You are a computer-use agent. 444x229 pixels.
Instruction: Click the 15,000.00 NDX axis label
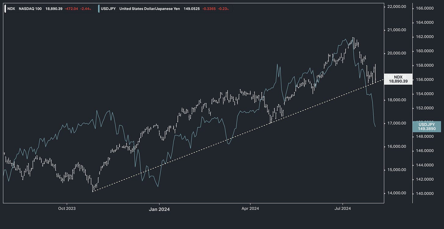397,170
